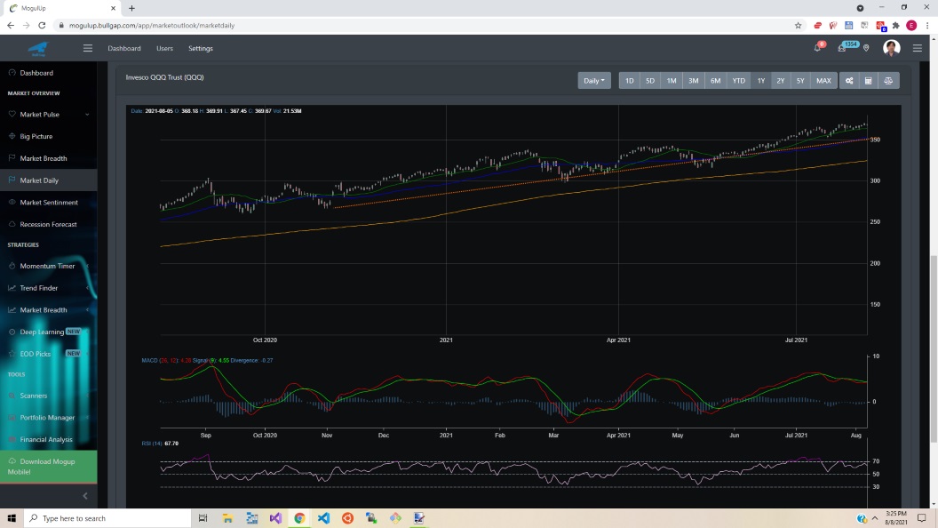
Task: Open a new browser tab
Action: click(x=131, y=8)
